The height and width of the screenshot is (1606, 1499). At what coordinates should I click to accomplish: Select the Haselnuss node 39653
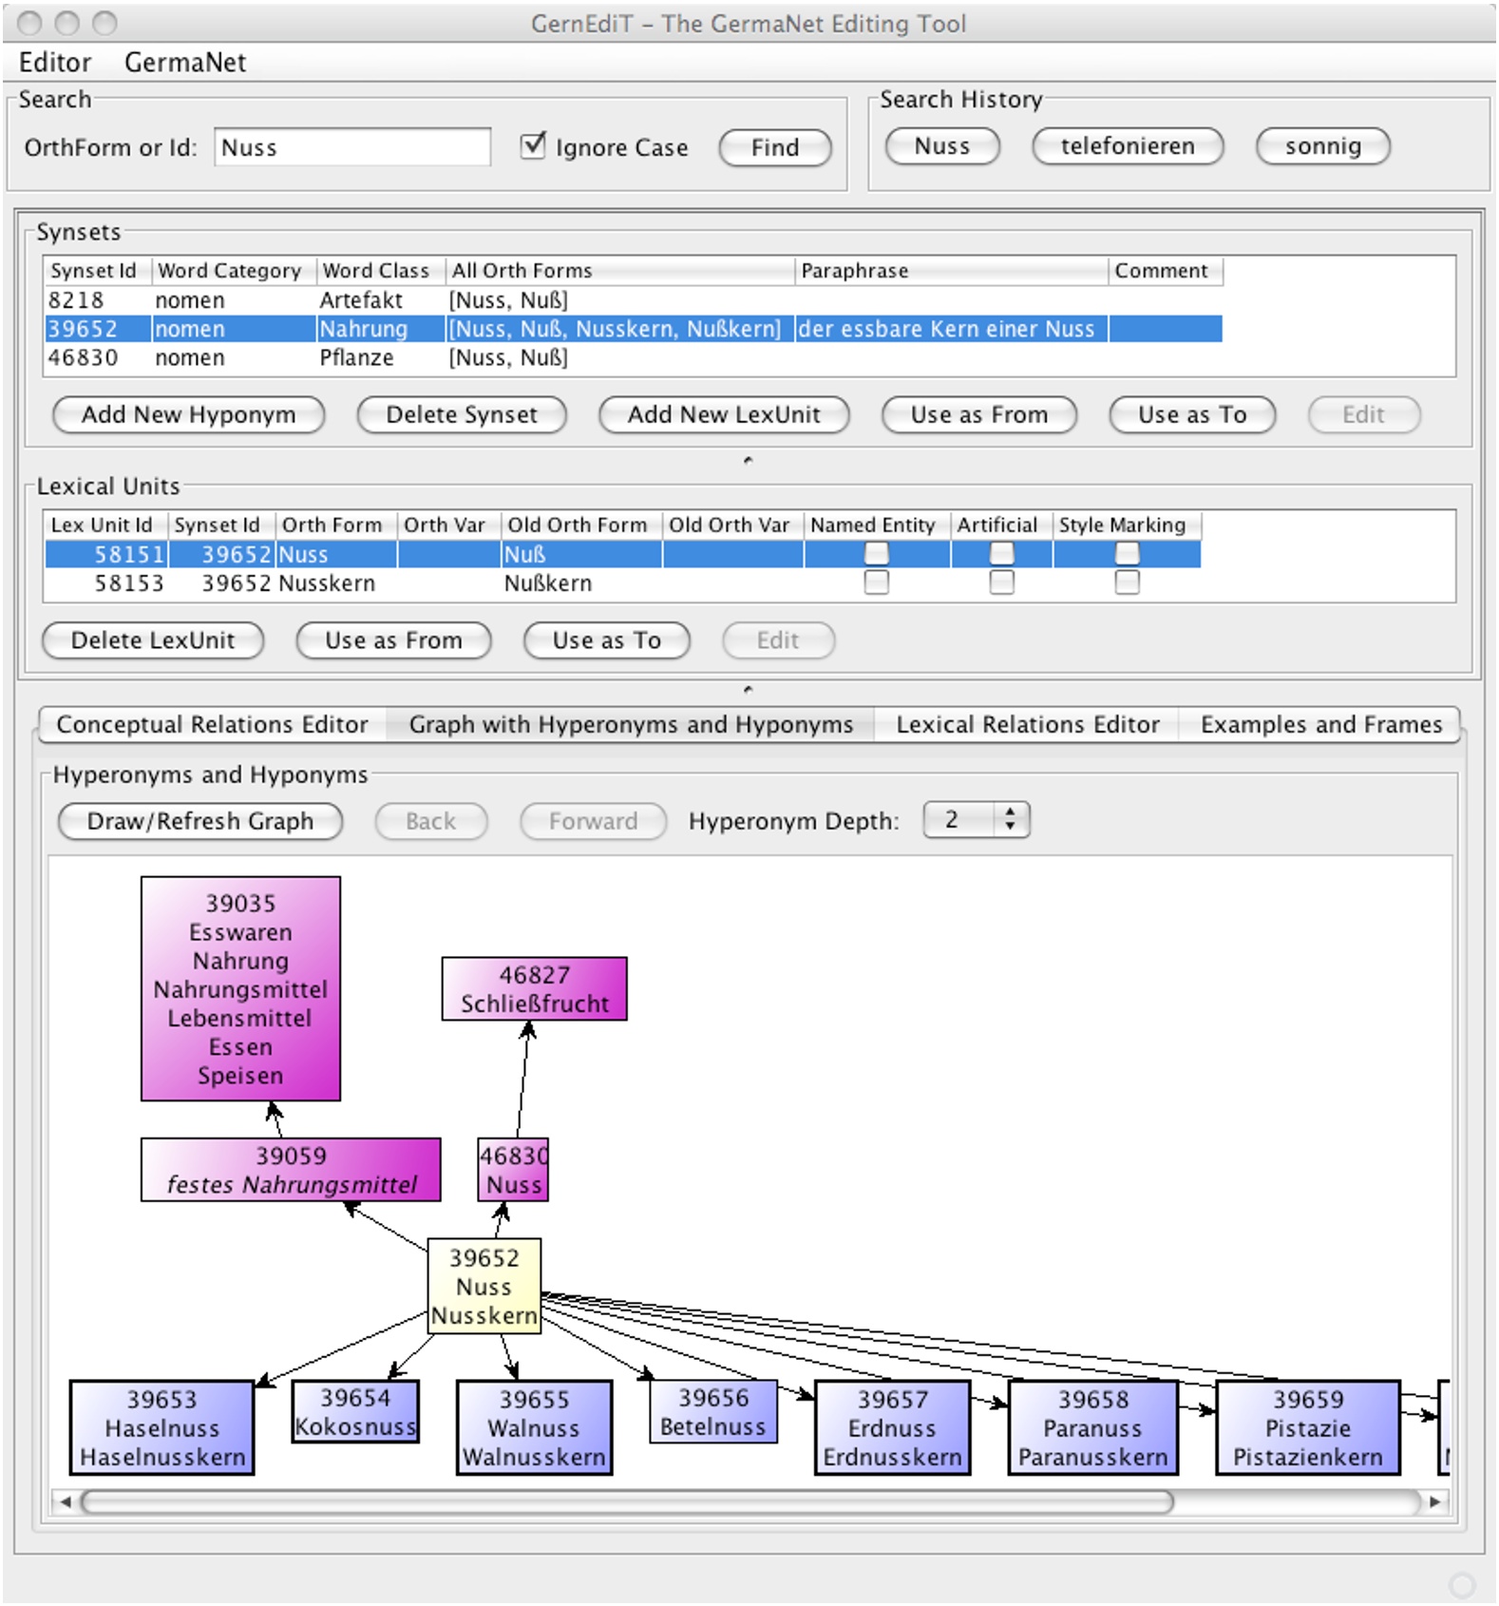click(161, 1427)
